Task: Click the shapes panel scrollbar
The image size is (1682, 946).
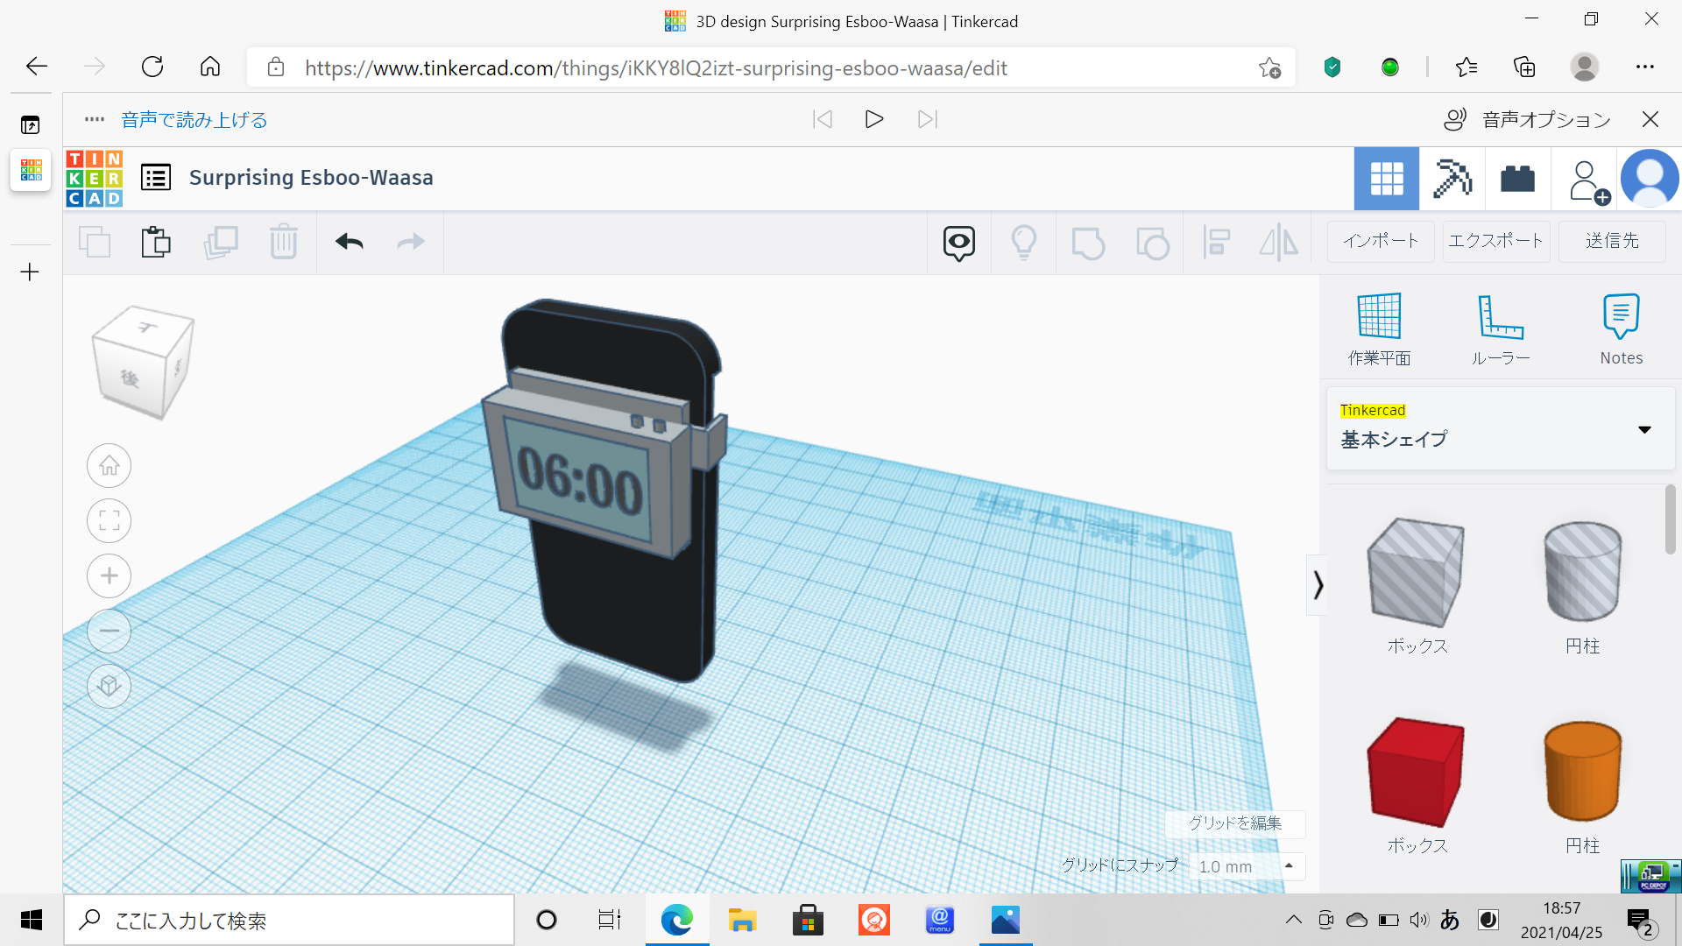Action: tap(1670, 519)
